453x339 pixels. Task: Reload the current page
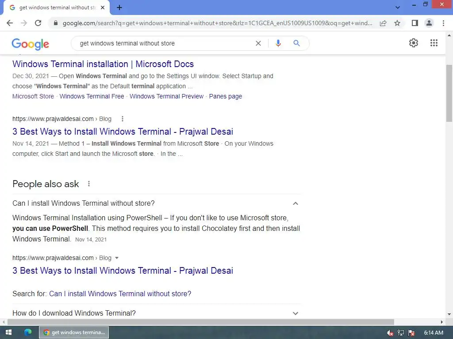(38, 23)
